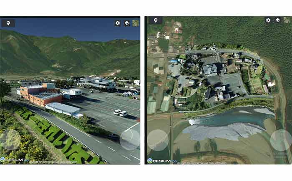The height and width of the screenshot is (181, 292).
Task: Tap the left joystick circle in aerial view
Action: [158, 140]
